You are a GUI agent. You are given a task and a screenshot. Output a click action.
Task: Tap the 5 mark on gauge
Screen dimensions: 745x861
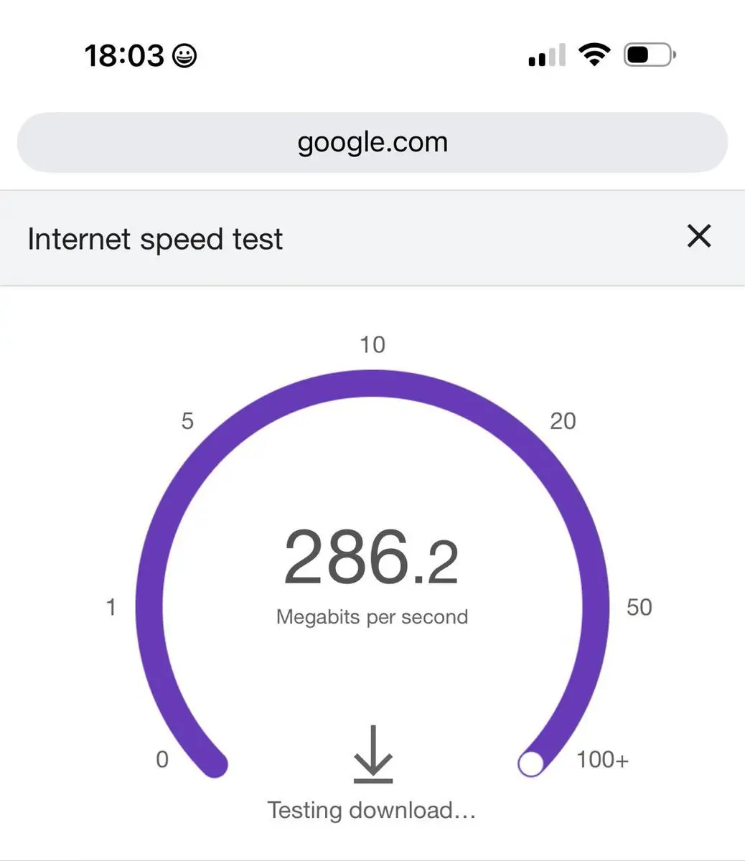coord(187,420)
